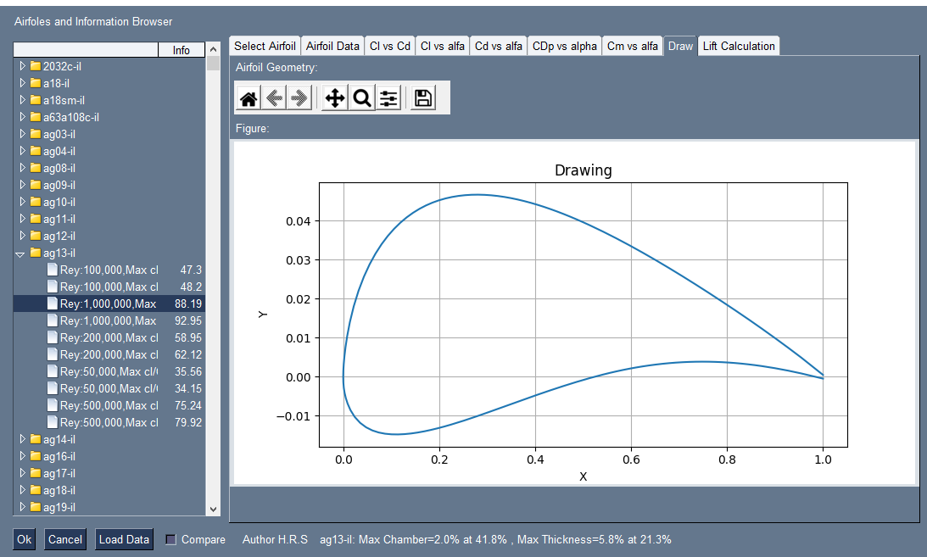Select the Pan tool icon
Image resolution: width=927 pixels, height=557 pixels.
(x=334, y=97)
